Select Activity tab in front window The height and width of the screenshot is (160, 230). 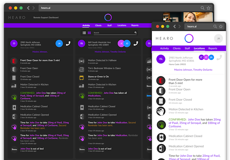pyautogui.click(x=164, y=48)
